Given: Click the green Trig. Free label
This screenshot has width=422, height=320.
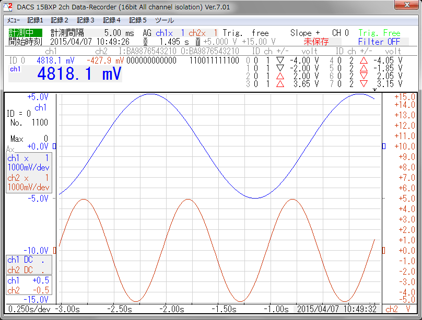Looking at the screenshot, I should pos(379,33).
